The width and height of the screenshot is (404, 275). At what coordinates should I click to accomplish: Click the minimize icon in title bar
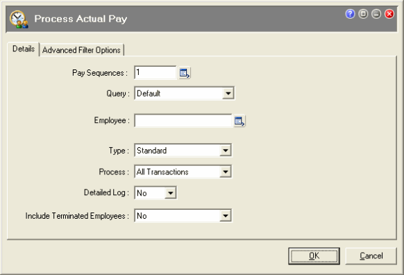(376, 14)
